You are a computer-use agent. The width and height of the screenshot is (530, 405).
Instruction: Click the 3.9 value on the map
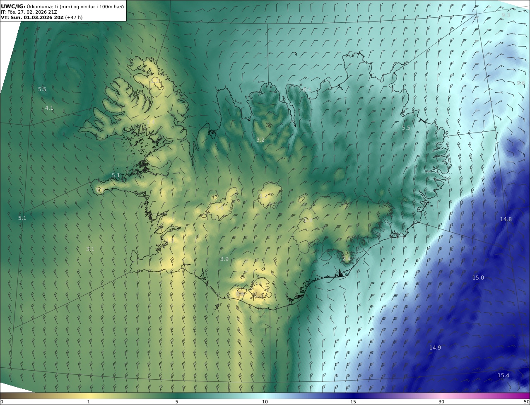pos(224,259)
